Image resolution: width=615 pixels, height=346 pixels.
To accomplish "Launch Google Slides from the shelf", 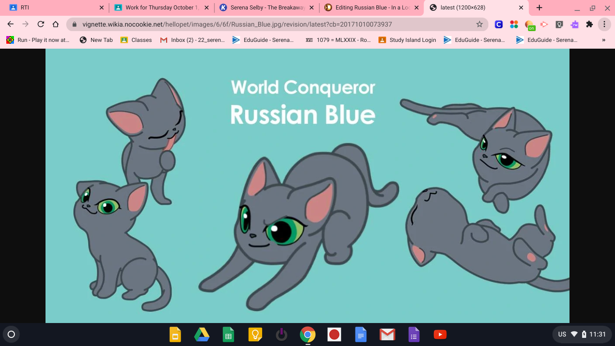I will pyautogui.click(x=175, y=335).
